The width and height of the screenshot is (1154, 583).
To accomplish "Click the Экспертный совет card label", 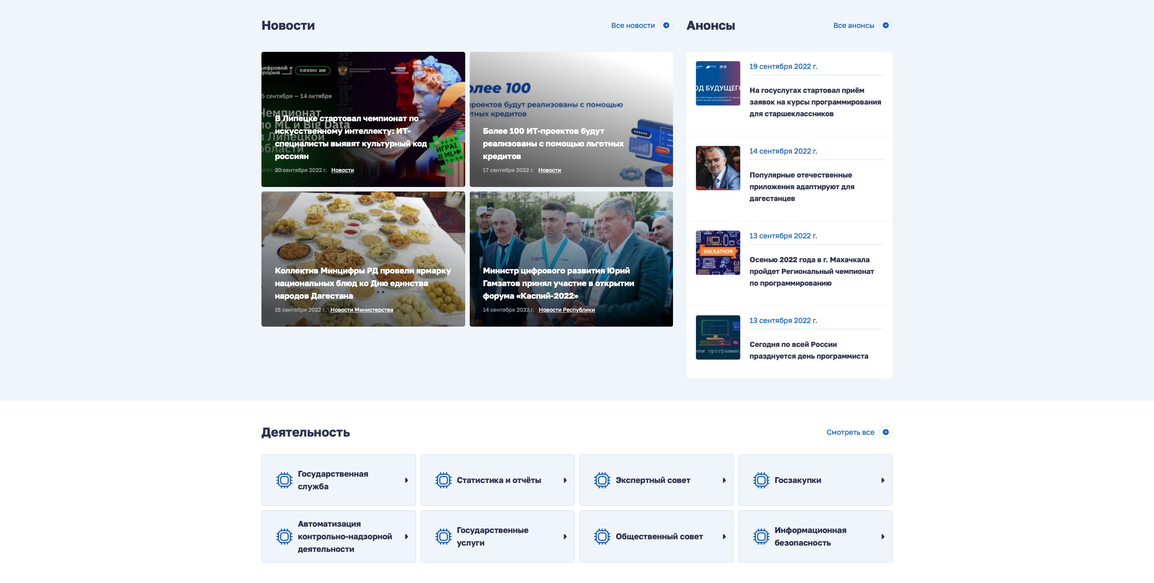I will [x=653, y=480].
